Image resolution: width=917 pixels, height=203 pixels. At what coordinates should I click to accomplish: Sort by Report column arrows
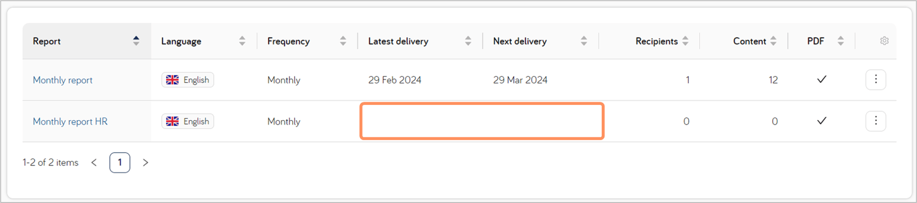(x=136, y=41)
